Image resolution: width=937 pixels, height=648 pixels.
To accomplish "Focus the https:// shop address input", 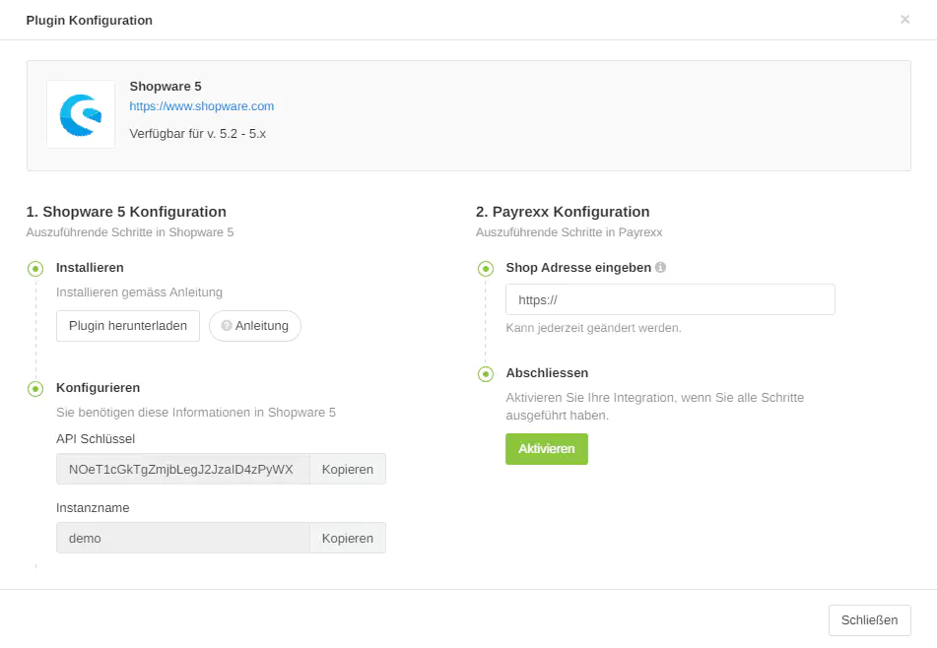I will [670, 299].
